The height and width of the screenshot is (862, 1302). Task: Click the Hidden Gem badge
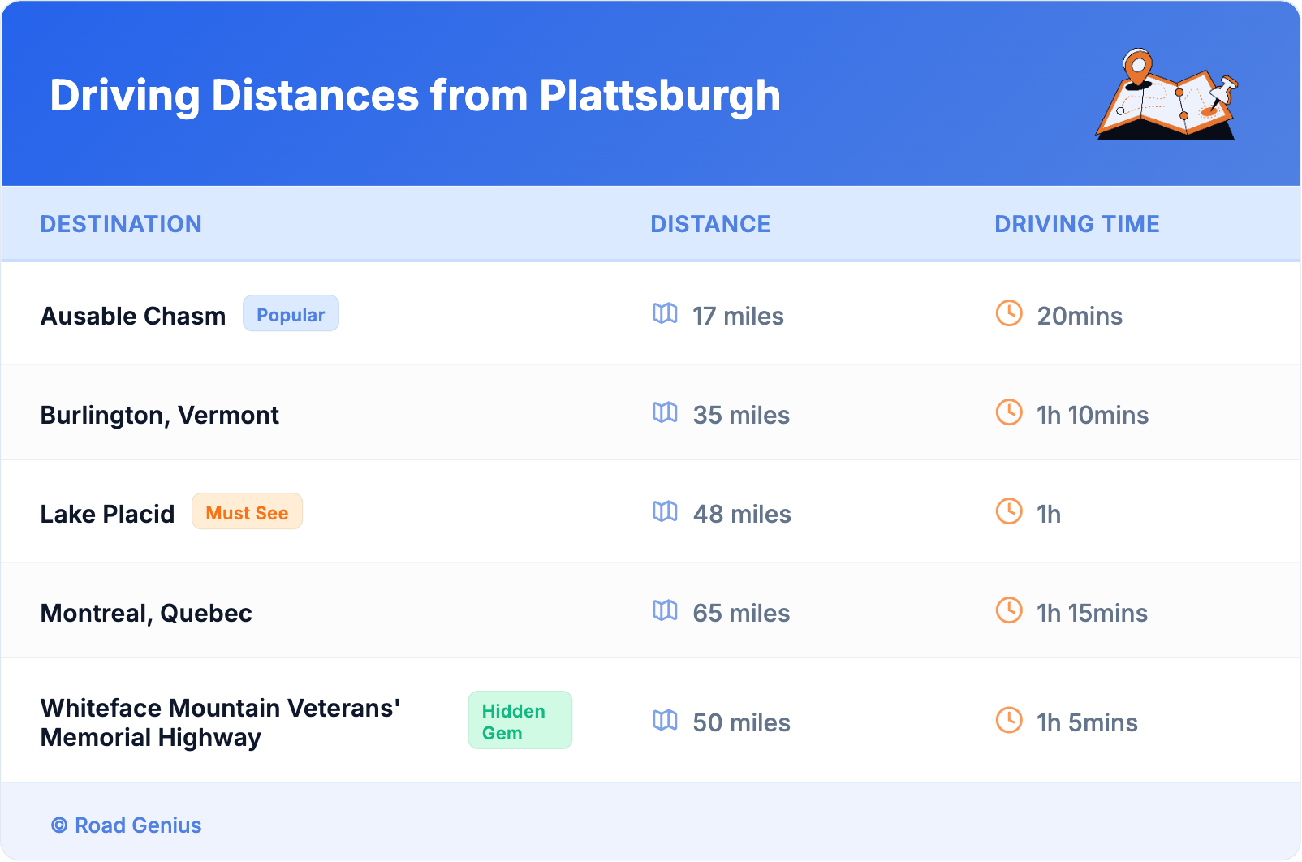[x=520, y=721]
